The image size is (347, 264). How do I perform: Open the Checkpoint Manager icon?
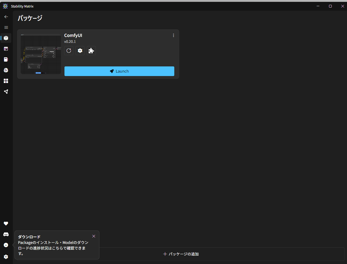point(6,59)
